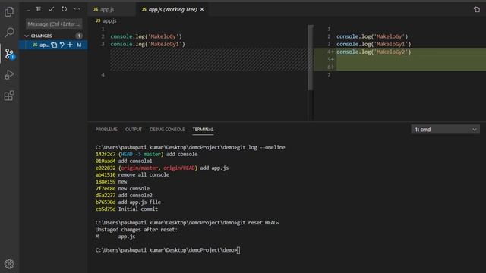Toggle the tree view icon in Source Control
Image resolution: width=486 pixels, height=273 pixels.
39,9
